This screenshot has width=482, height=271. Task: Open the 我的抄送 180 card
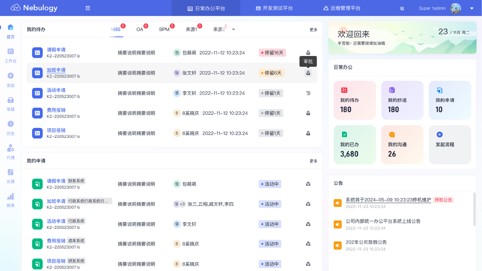pyautogui.click(x=402, y=100)
